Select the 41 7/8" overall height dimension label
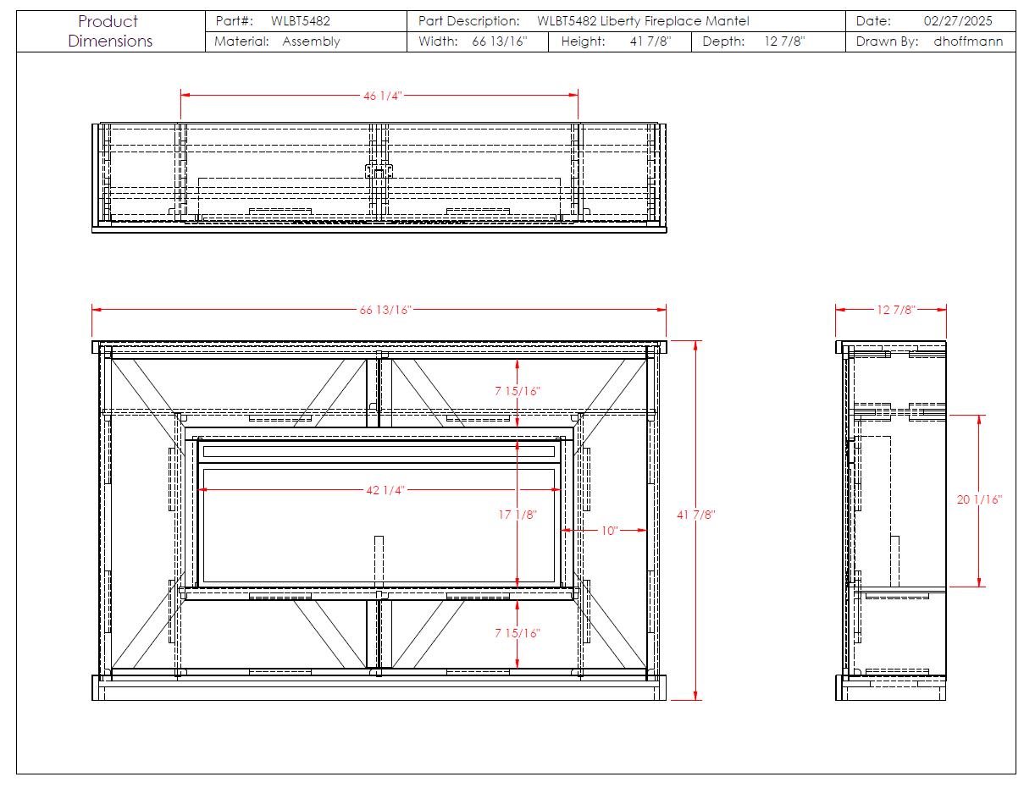 pyautogui.click(x=696, y=515)
